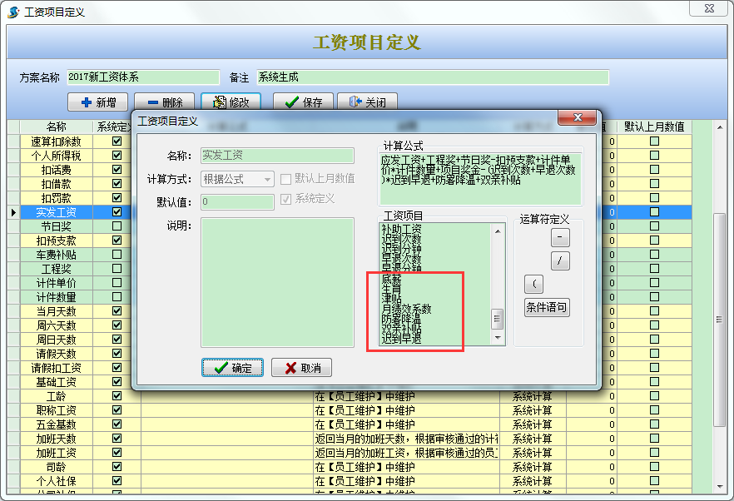Click the 名称 column header
This screenshot has height=501, width=734.
57,126
